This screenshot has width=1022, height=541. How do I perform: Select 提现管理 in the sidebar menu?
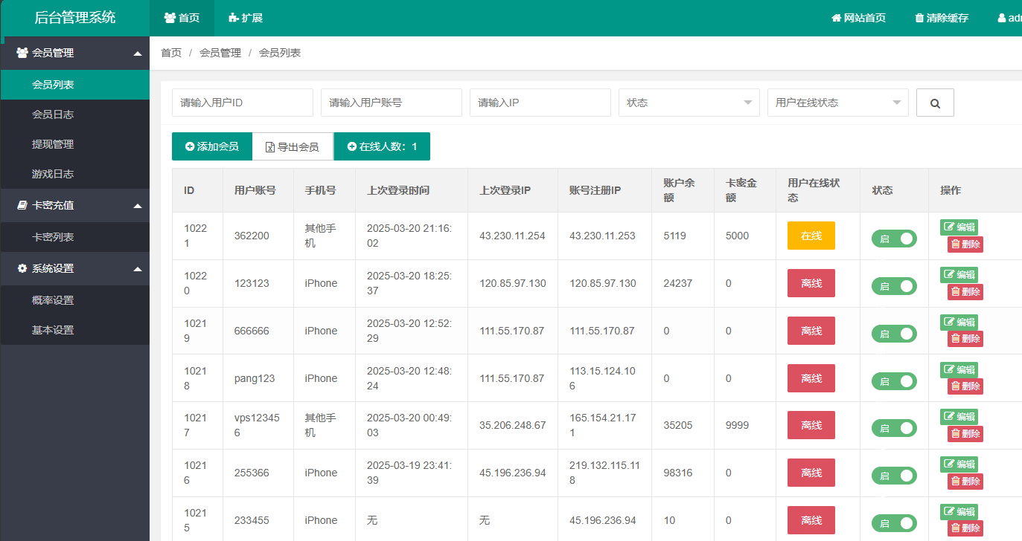tap(53, 144)
